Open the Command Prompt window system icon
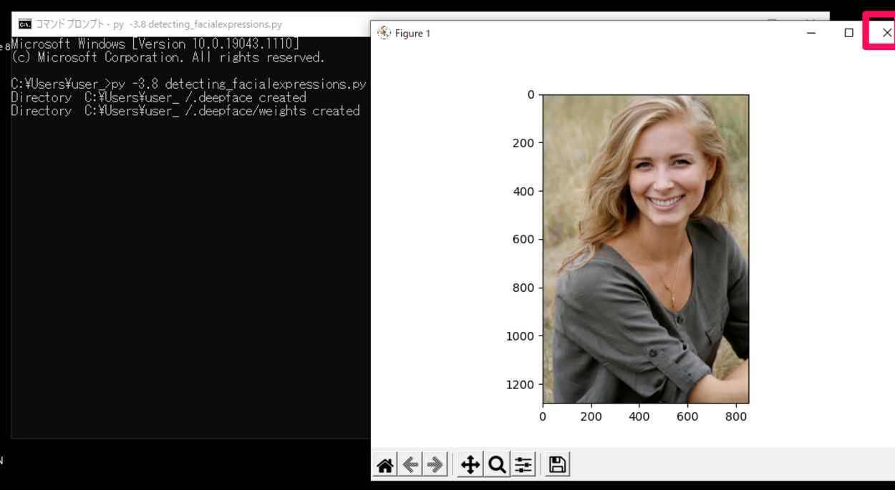The image size is (895, 490). 24,24
